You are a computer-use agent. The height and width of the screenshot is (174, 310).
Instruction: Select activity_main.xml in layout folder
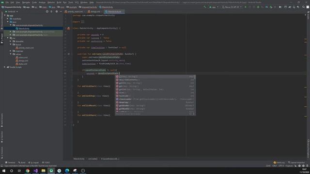26,48
